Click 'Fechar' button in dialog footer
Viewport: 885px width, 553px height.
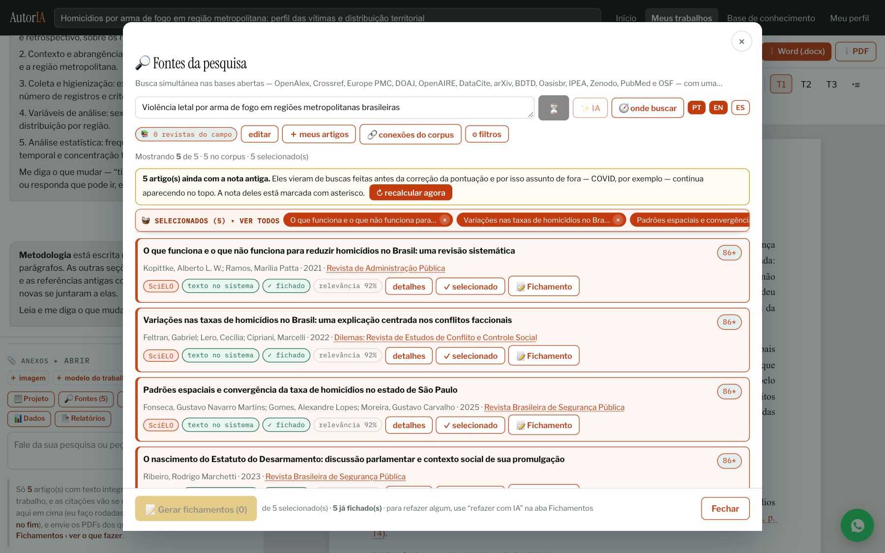pyautogui.click(x=725, y=508)
